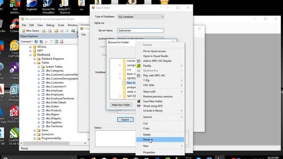
Task: Choose Copy in the context menu
Action: 160,129
